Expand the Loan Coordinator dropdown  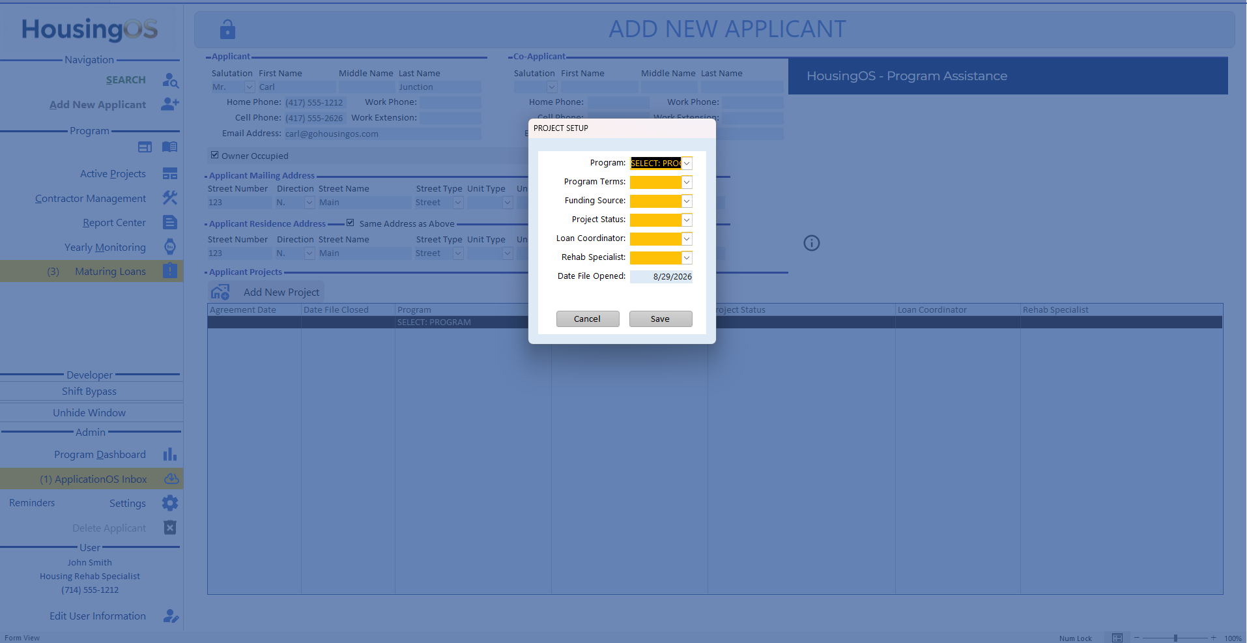tap(687, 239)
